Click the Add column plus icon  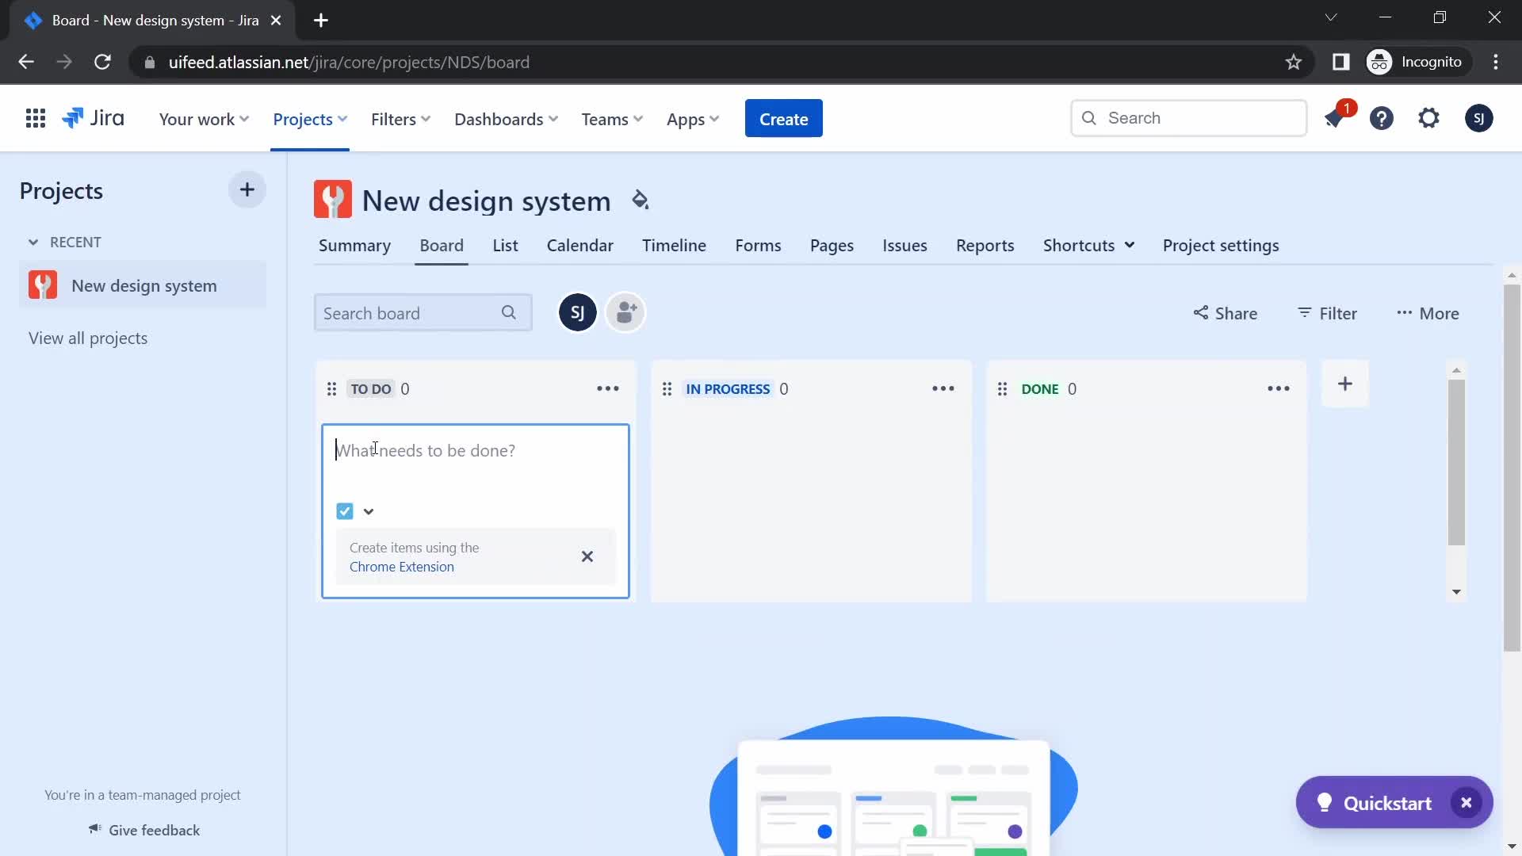(1345, 384)
